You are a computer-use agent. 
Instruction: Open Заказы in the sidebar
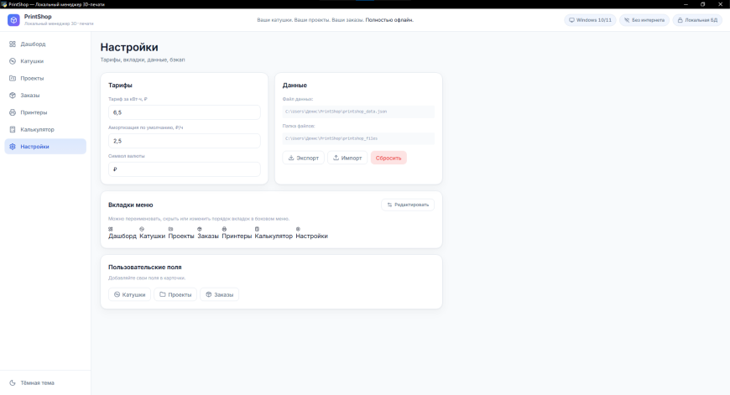click(45, 96)
